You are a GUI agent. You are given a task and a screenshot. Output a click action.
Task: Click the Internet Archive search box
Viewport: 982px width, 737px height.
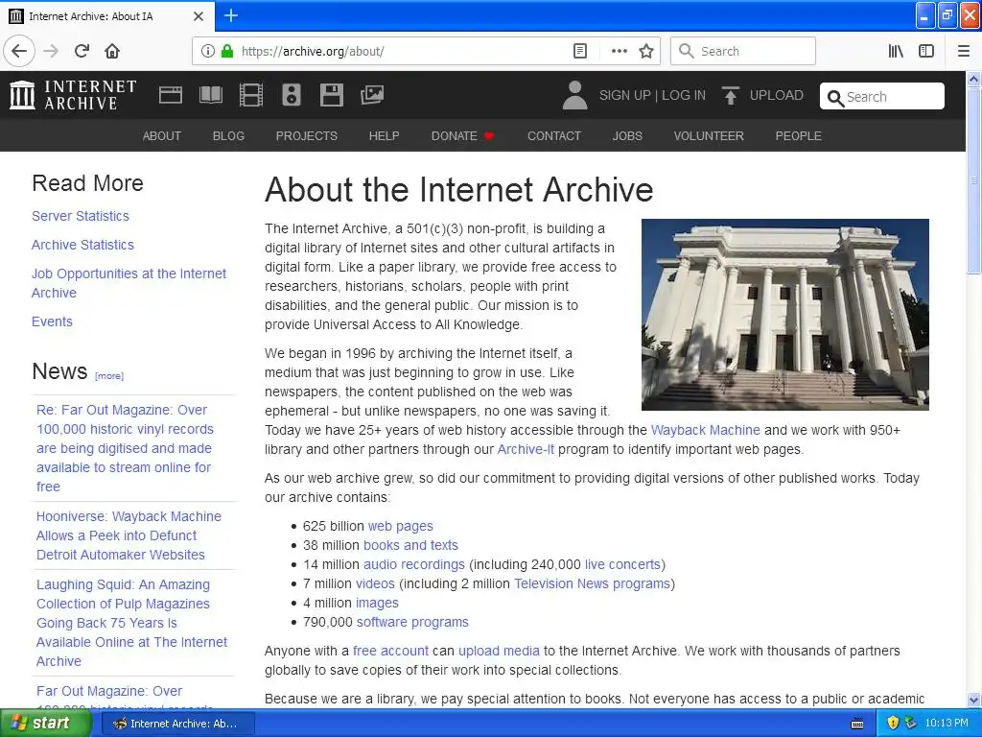click(882, 97)
